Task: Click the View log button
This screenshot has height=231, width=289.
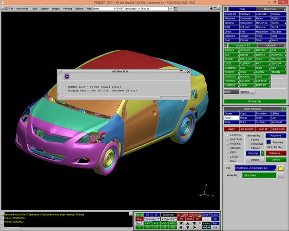Action: pyautogui.click(x=253, y=153)
